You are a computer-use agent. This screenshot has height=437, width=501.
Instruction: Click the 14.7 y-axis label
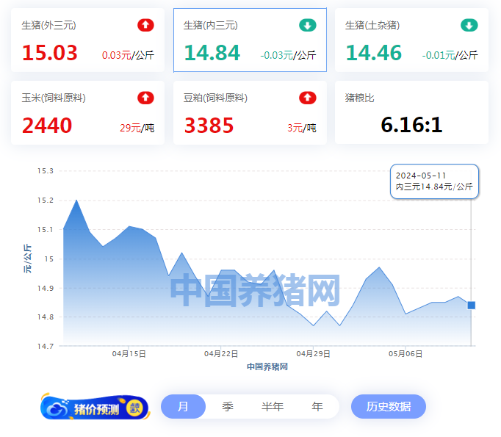(46, 346)
